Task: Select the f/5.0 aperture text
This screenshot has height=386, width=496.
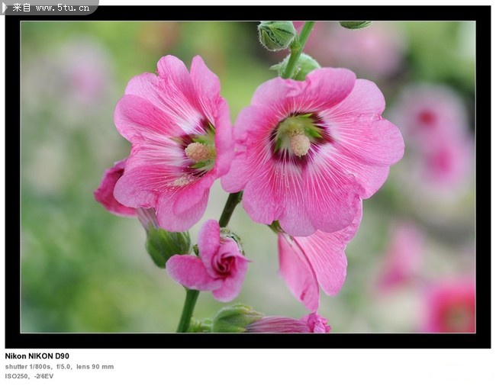Action: pos(64,366)
